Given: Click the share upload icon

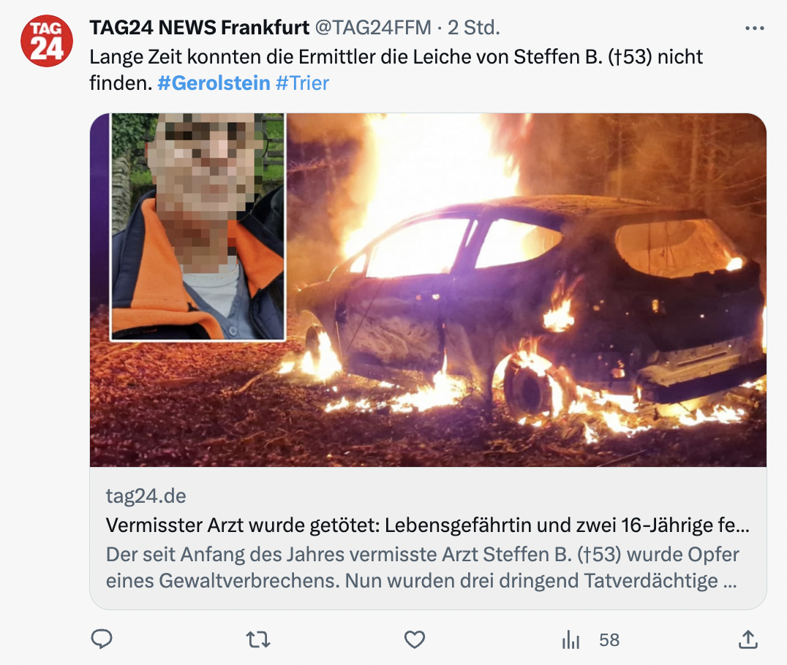Looking at the screenshot, I should (748, 639).
